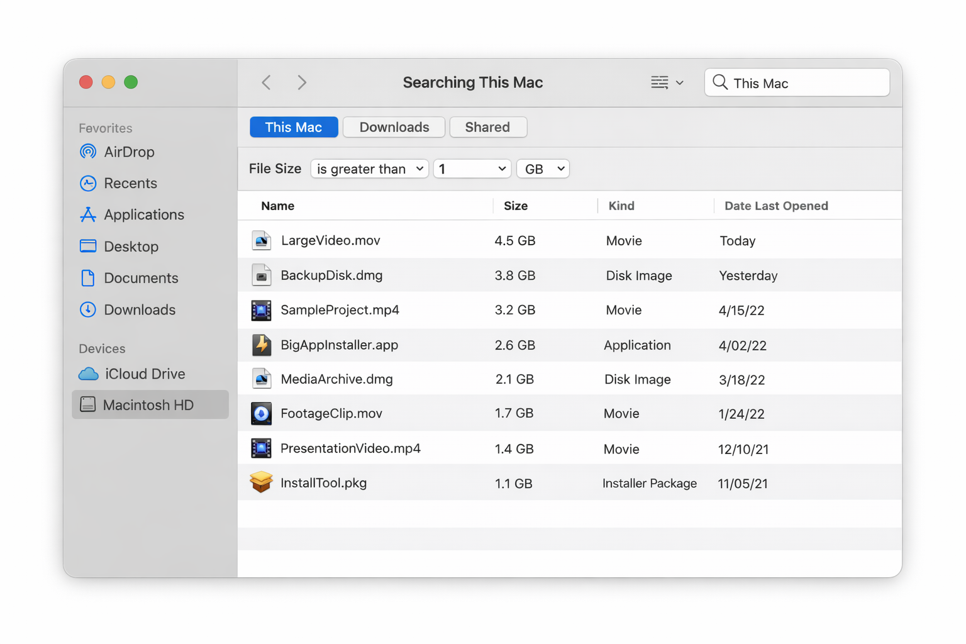Click the BigAppInstaller.app icon
Viewport: 966px width, 644px height.
[261, 345]
